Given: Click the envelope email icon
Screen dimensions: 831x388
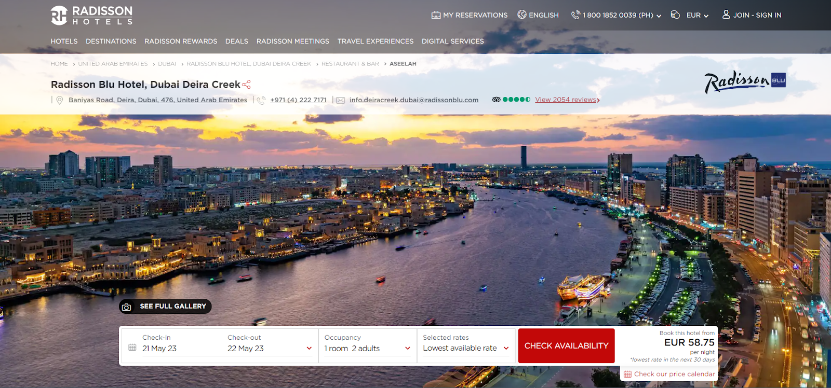Looking at the screenshot, I should point(340,100).
